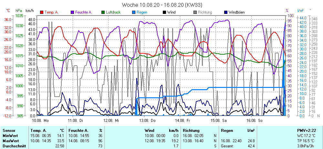Click the l/m² axis unit label at top right
This screenshot has height=149, width=323.
tap(300, 11)
